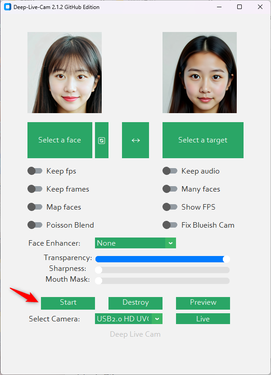This screenshot has width=271, height=375.
Task: Close the Deep-Live-Cam window
Action: [260, 7]
